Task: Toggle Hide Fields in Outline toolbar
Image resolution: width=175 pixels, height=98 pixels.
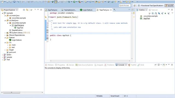Action: pyautogui.click(x=159, y=13)
